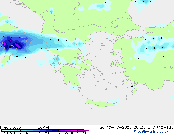Click the "4" precipitation value over western Greece
This screenshot has width=174, height=134.
58,59
